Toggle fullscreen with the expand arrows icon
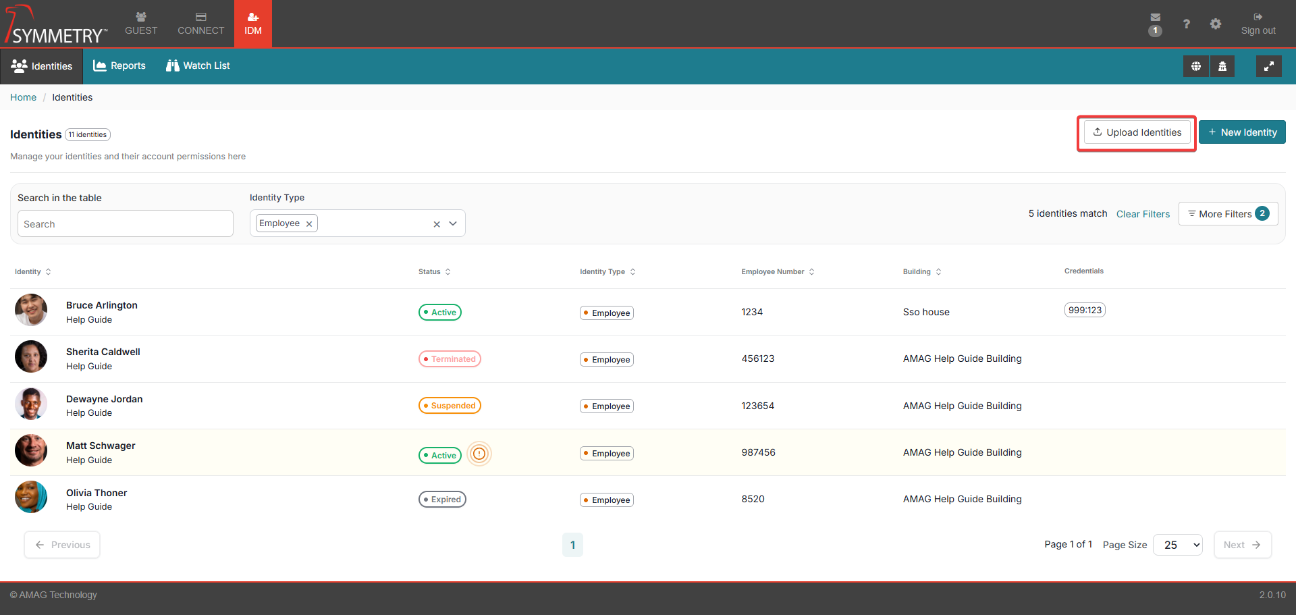 [x=1268, y=66]
